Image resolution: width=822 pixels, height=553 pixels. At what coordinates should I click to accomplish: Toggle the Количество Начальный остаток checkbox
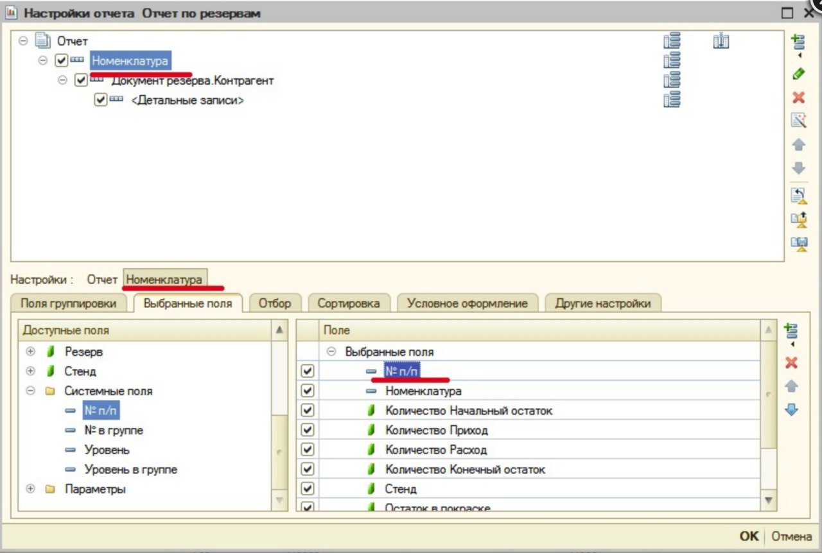tap(308, 411)
